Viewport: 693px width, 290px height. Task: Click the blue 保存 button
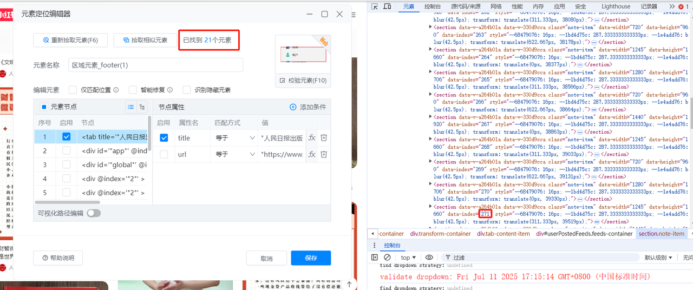[311, 258]
